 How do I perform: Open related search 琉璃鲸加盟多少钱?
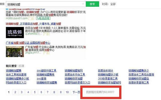tap(108, 74)
